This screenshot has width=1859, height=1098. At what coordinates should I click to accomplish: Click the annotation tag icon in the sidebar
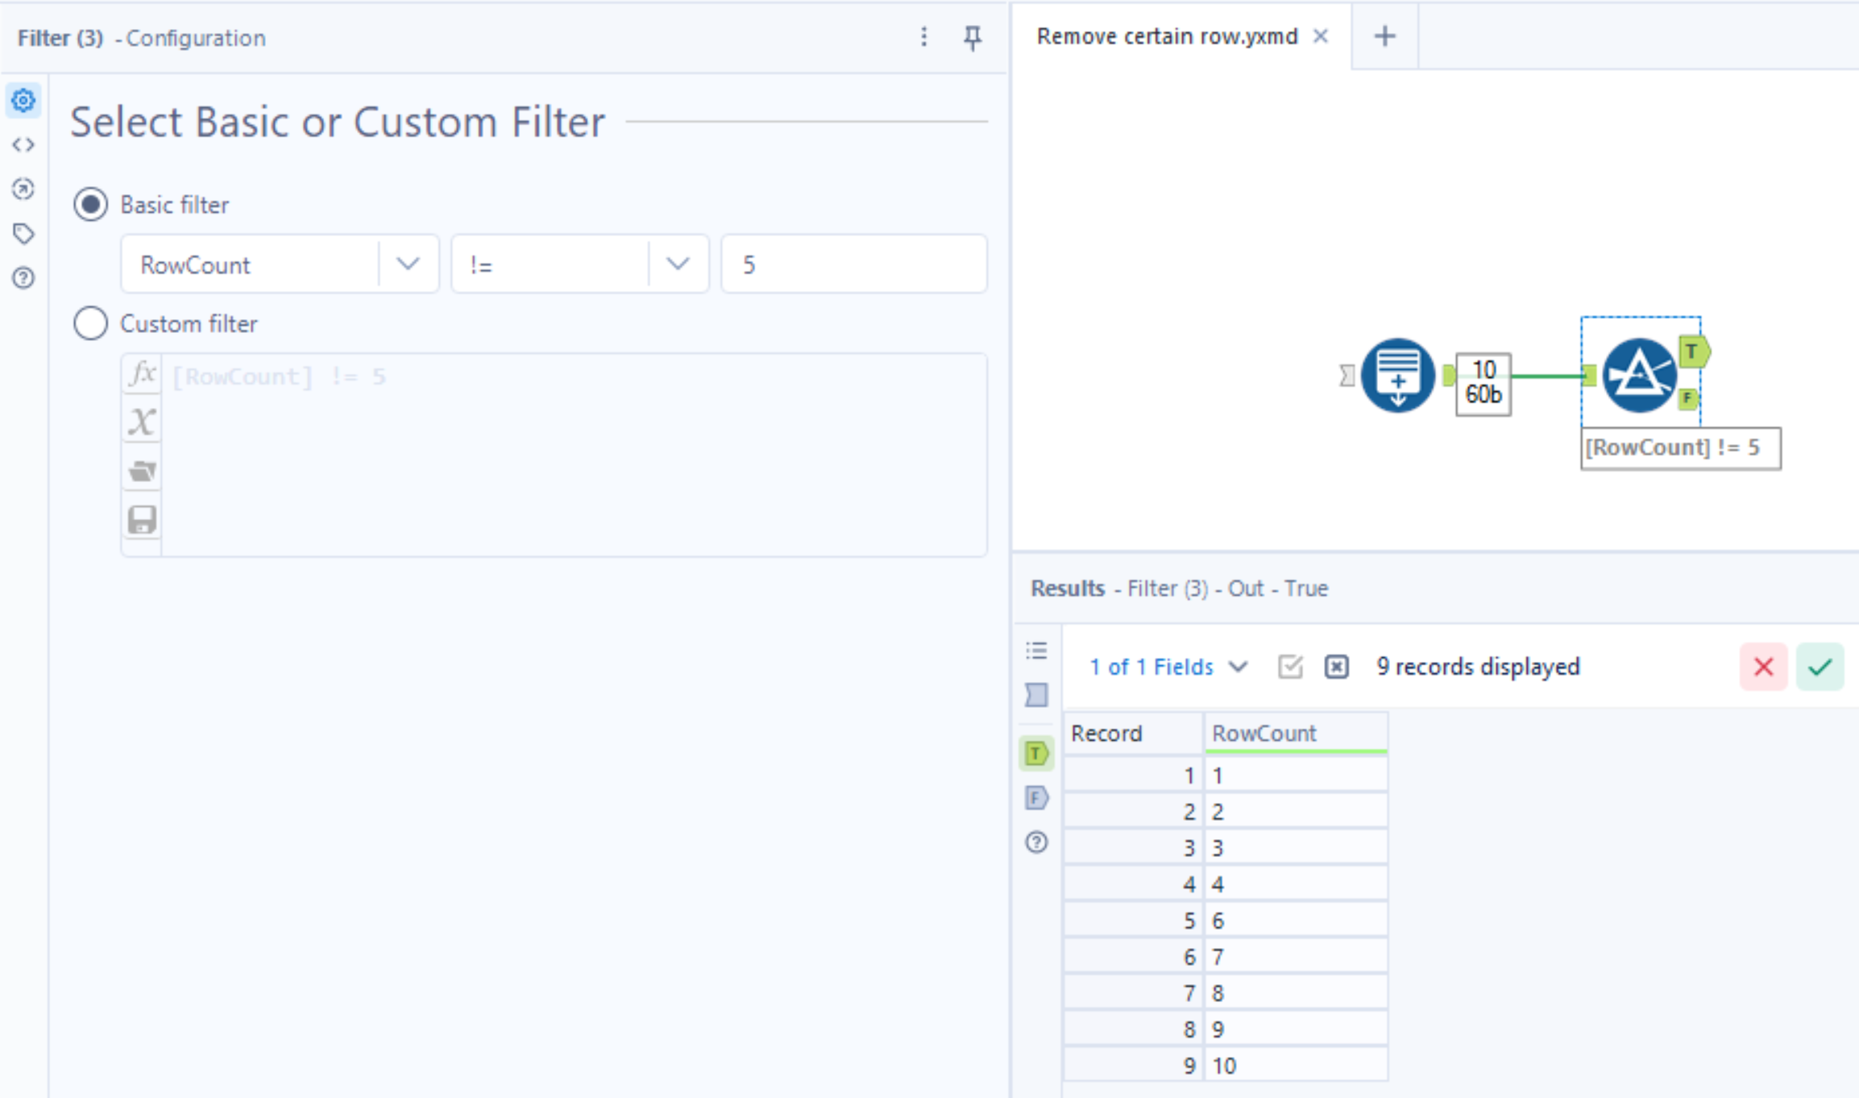pyautogui.click(x=23, y=233)
